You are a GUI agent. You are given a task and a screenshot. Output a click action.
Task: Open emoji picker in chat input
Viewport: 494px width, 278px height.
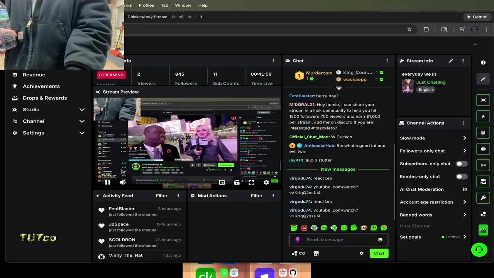380,240
